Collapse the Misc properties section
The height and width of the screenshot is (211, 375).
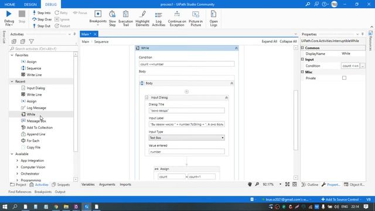(302, 72)
